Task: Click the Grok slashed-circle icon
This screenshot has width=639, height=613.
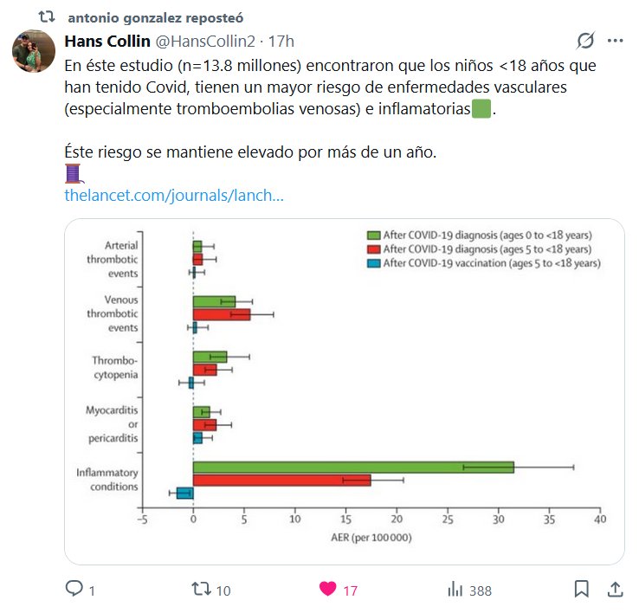Action: [586, 41]
